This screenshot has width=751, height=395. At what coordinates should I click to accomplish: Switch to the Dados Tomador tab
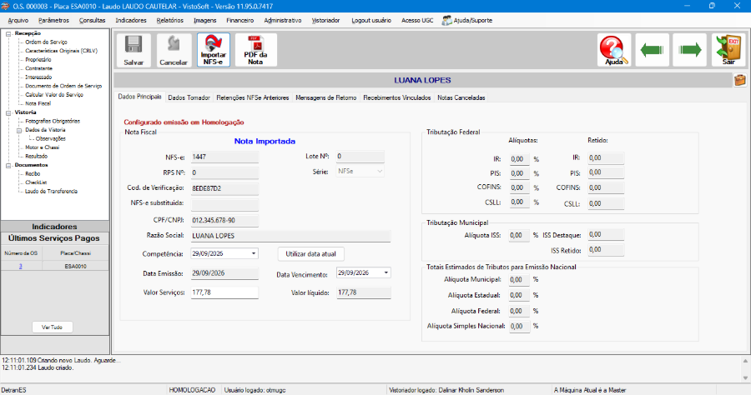(189, 97)
